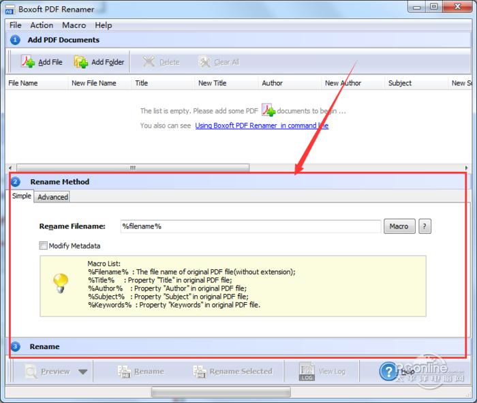477x403 pixels.
Task: Close the Boxoft PDF Renamer window
Action: pyautogui.click(x=457, y=7)
